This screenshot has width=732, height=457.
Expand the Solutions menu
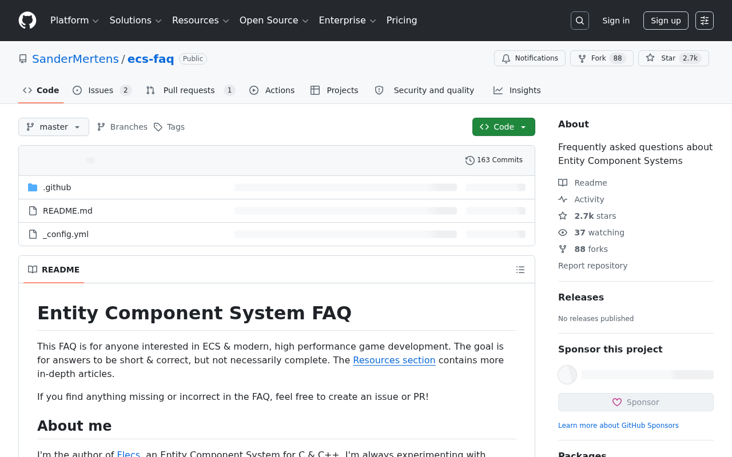[x=136, y=21]
